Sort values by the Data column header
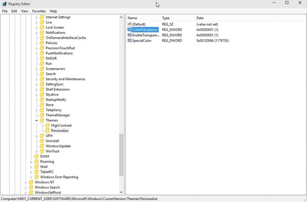Screen dimensions: 307x202 (x=236, y=18)
